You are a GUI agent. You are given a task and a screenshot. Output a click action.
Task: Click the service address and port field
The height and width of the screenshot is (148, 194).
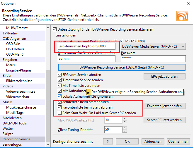86,46
